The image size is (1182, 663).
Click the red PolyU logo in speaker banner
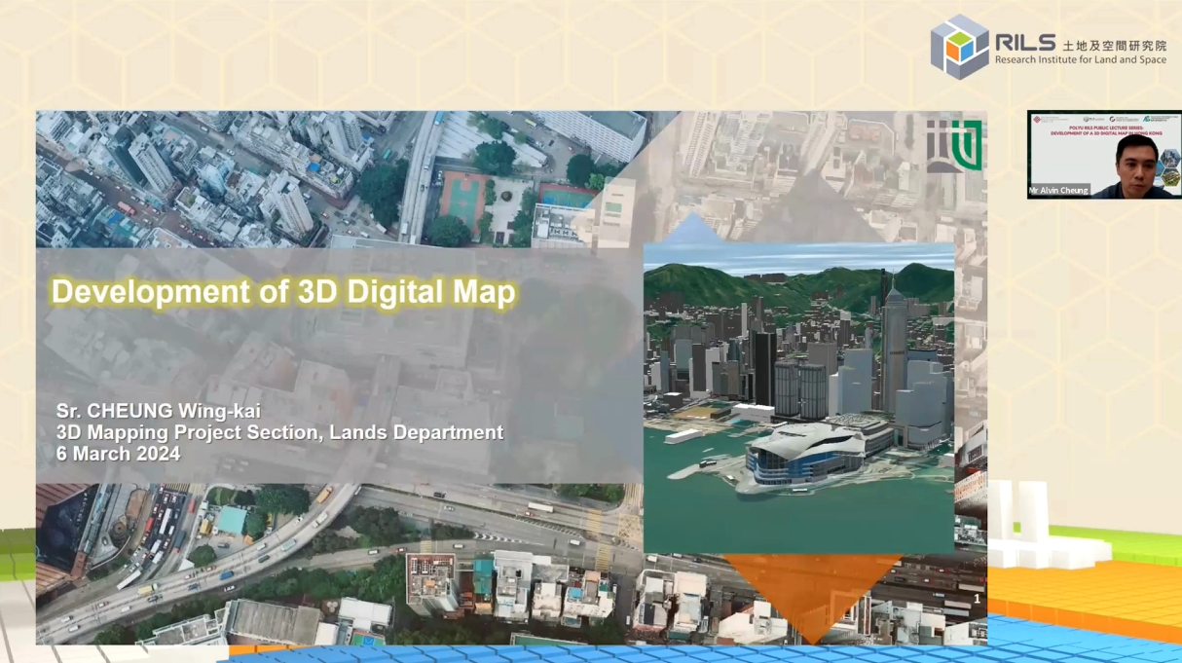[1037, 119]
